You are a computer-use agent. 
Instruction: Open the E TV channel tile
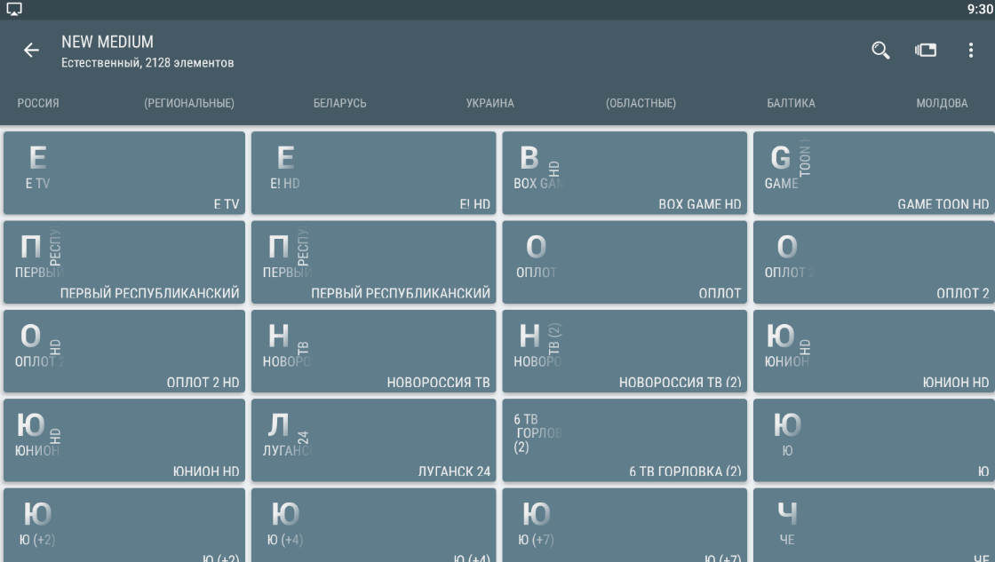tap(124, 172)
